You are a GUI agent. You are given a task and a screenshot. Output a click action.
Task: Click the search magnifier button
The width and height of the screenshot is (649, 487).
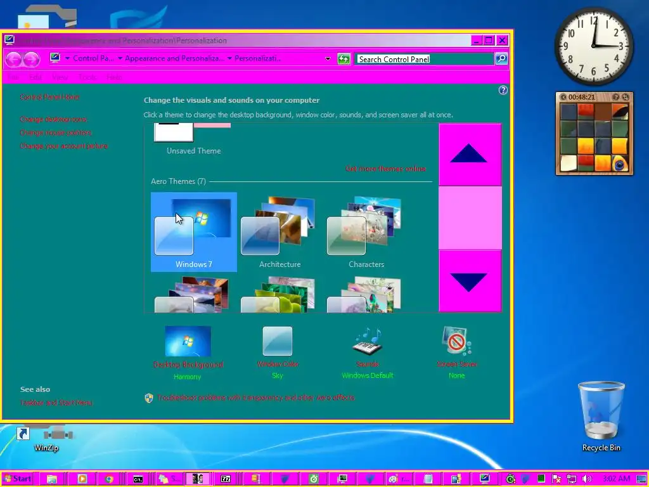(x=501, y=59)
